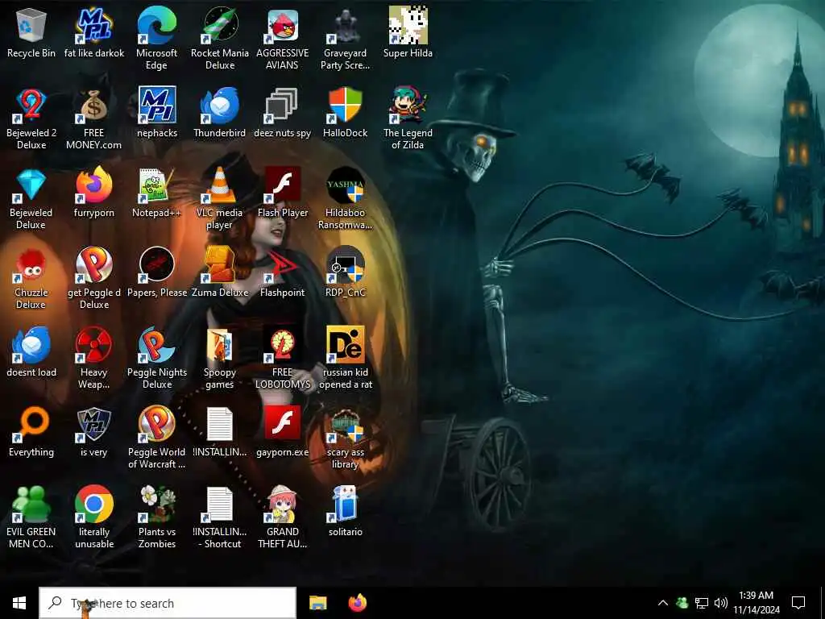The image size is (825, 619).
Task: Click the RDP_CnC desktop icon
Action: pyautogui.click(x=345, y=265)
